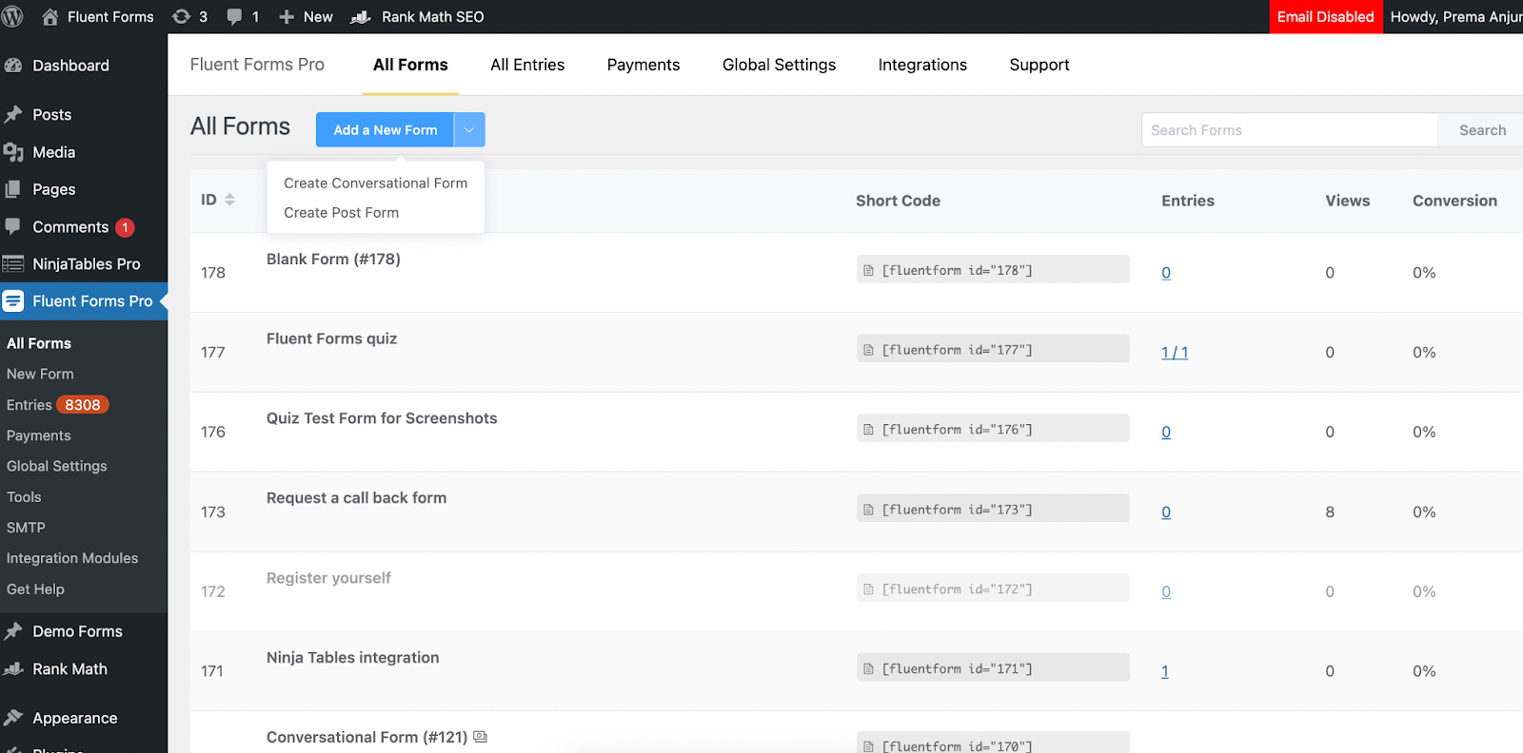Click the conversational form icon beside form #121
Viewport: 1523px width, 753px height.
pyautogui.click(x=481, y=737)
